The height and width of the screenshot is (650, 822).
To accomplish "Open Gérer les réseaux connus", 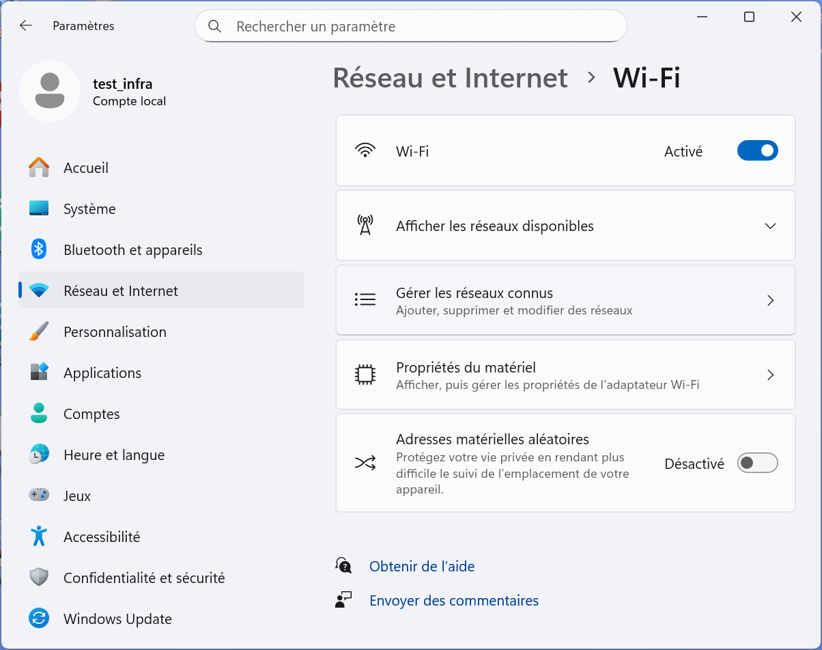I will click(565, 301).
